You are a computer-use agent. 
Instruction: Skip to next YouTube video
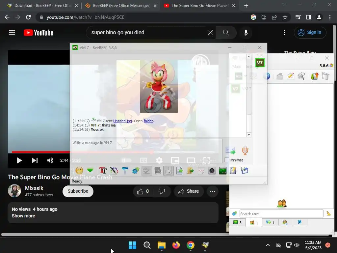coord(35,160)
